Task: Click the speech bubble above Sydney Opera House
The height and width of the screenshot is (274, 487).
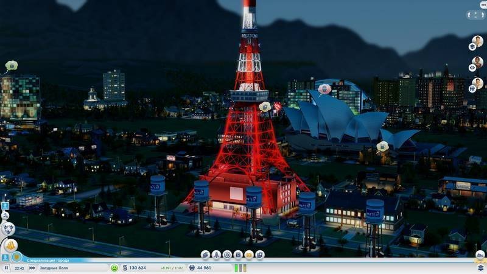Action: (325, 89)
